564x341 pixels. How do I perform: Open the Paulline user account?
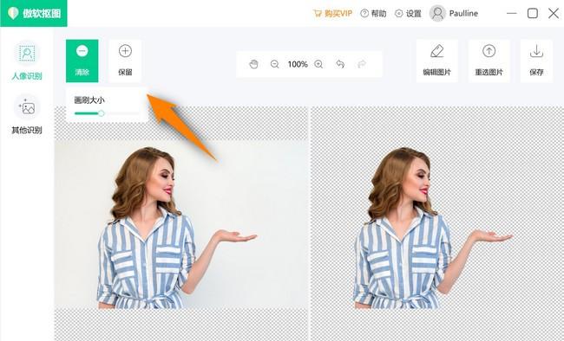pos(454,14)
